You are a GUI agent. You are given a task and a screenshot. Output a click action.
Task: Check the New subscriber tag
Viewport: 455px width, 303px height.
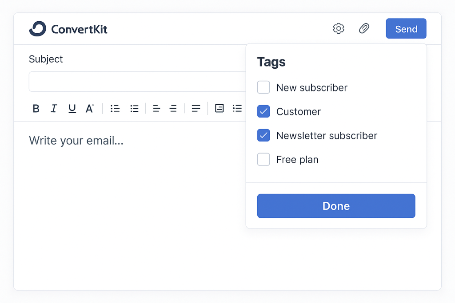pyautogui.click(x=263, y=87)
